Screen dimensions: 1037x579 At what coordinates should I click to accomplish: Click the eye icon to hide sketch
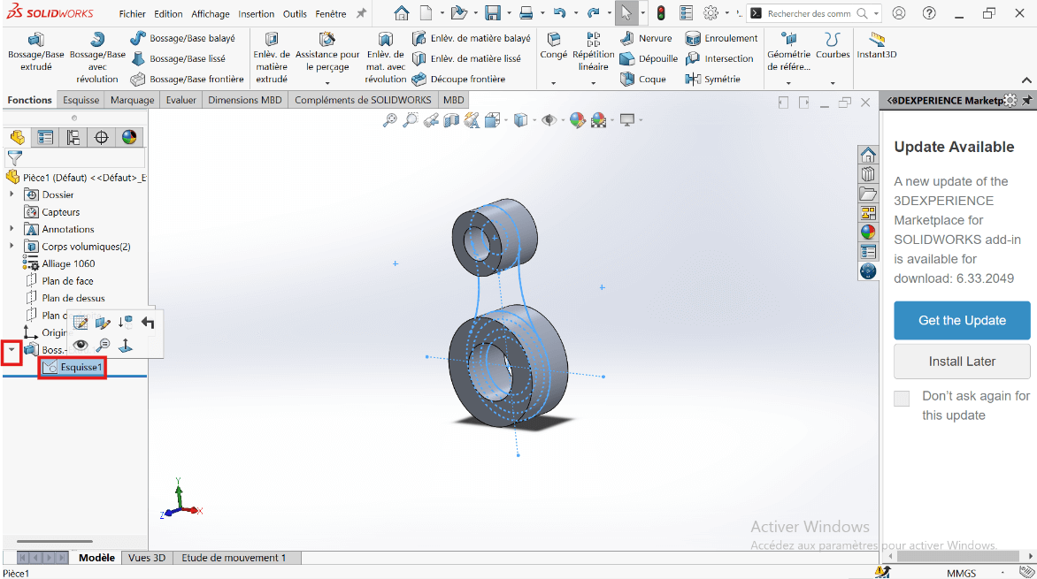(x=81, y=345)
